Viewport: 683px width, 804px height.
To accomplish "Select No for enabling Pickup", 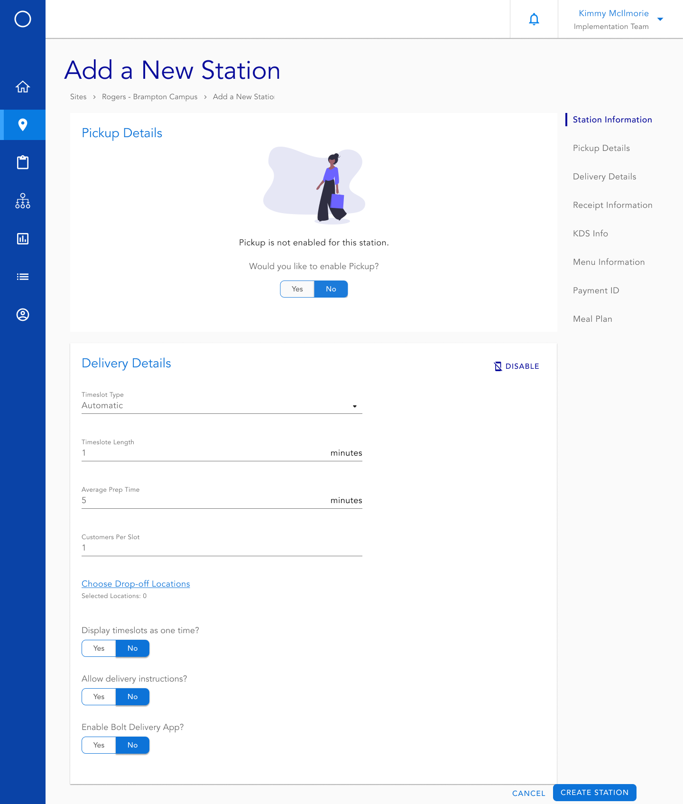I will 331,289.
